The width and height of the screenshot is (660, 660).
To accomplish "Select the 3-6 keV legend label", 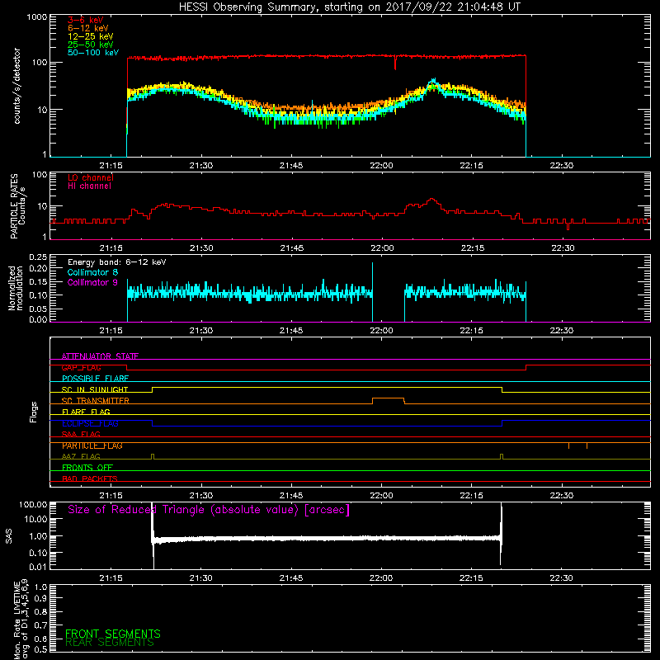I will (85, 20).
